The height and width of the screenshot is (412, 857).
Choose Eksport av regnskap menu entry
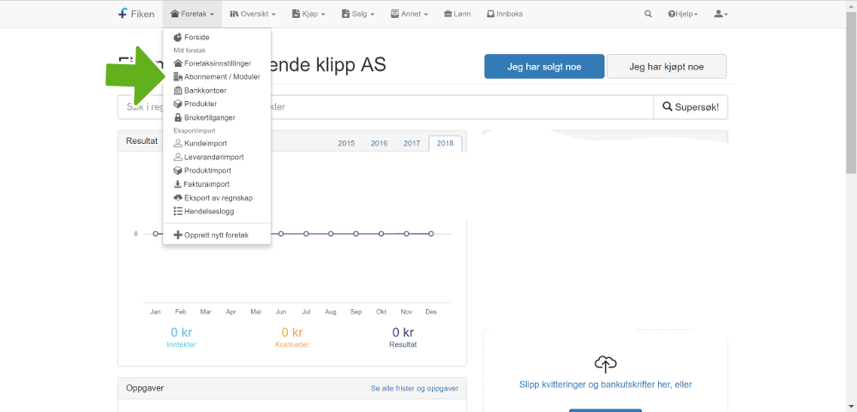[x=218, y=198]
